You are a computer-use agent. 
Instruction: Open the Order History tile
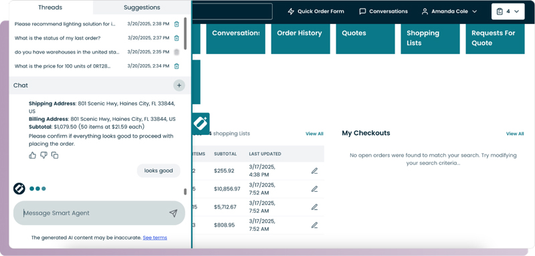(300, 39)
